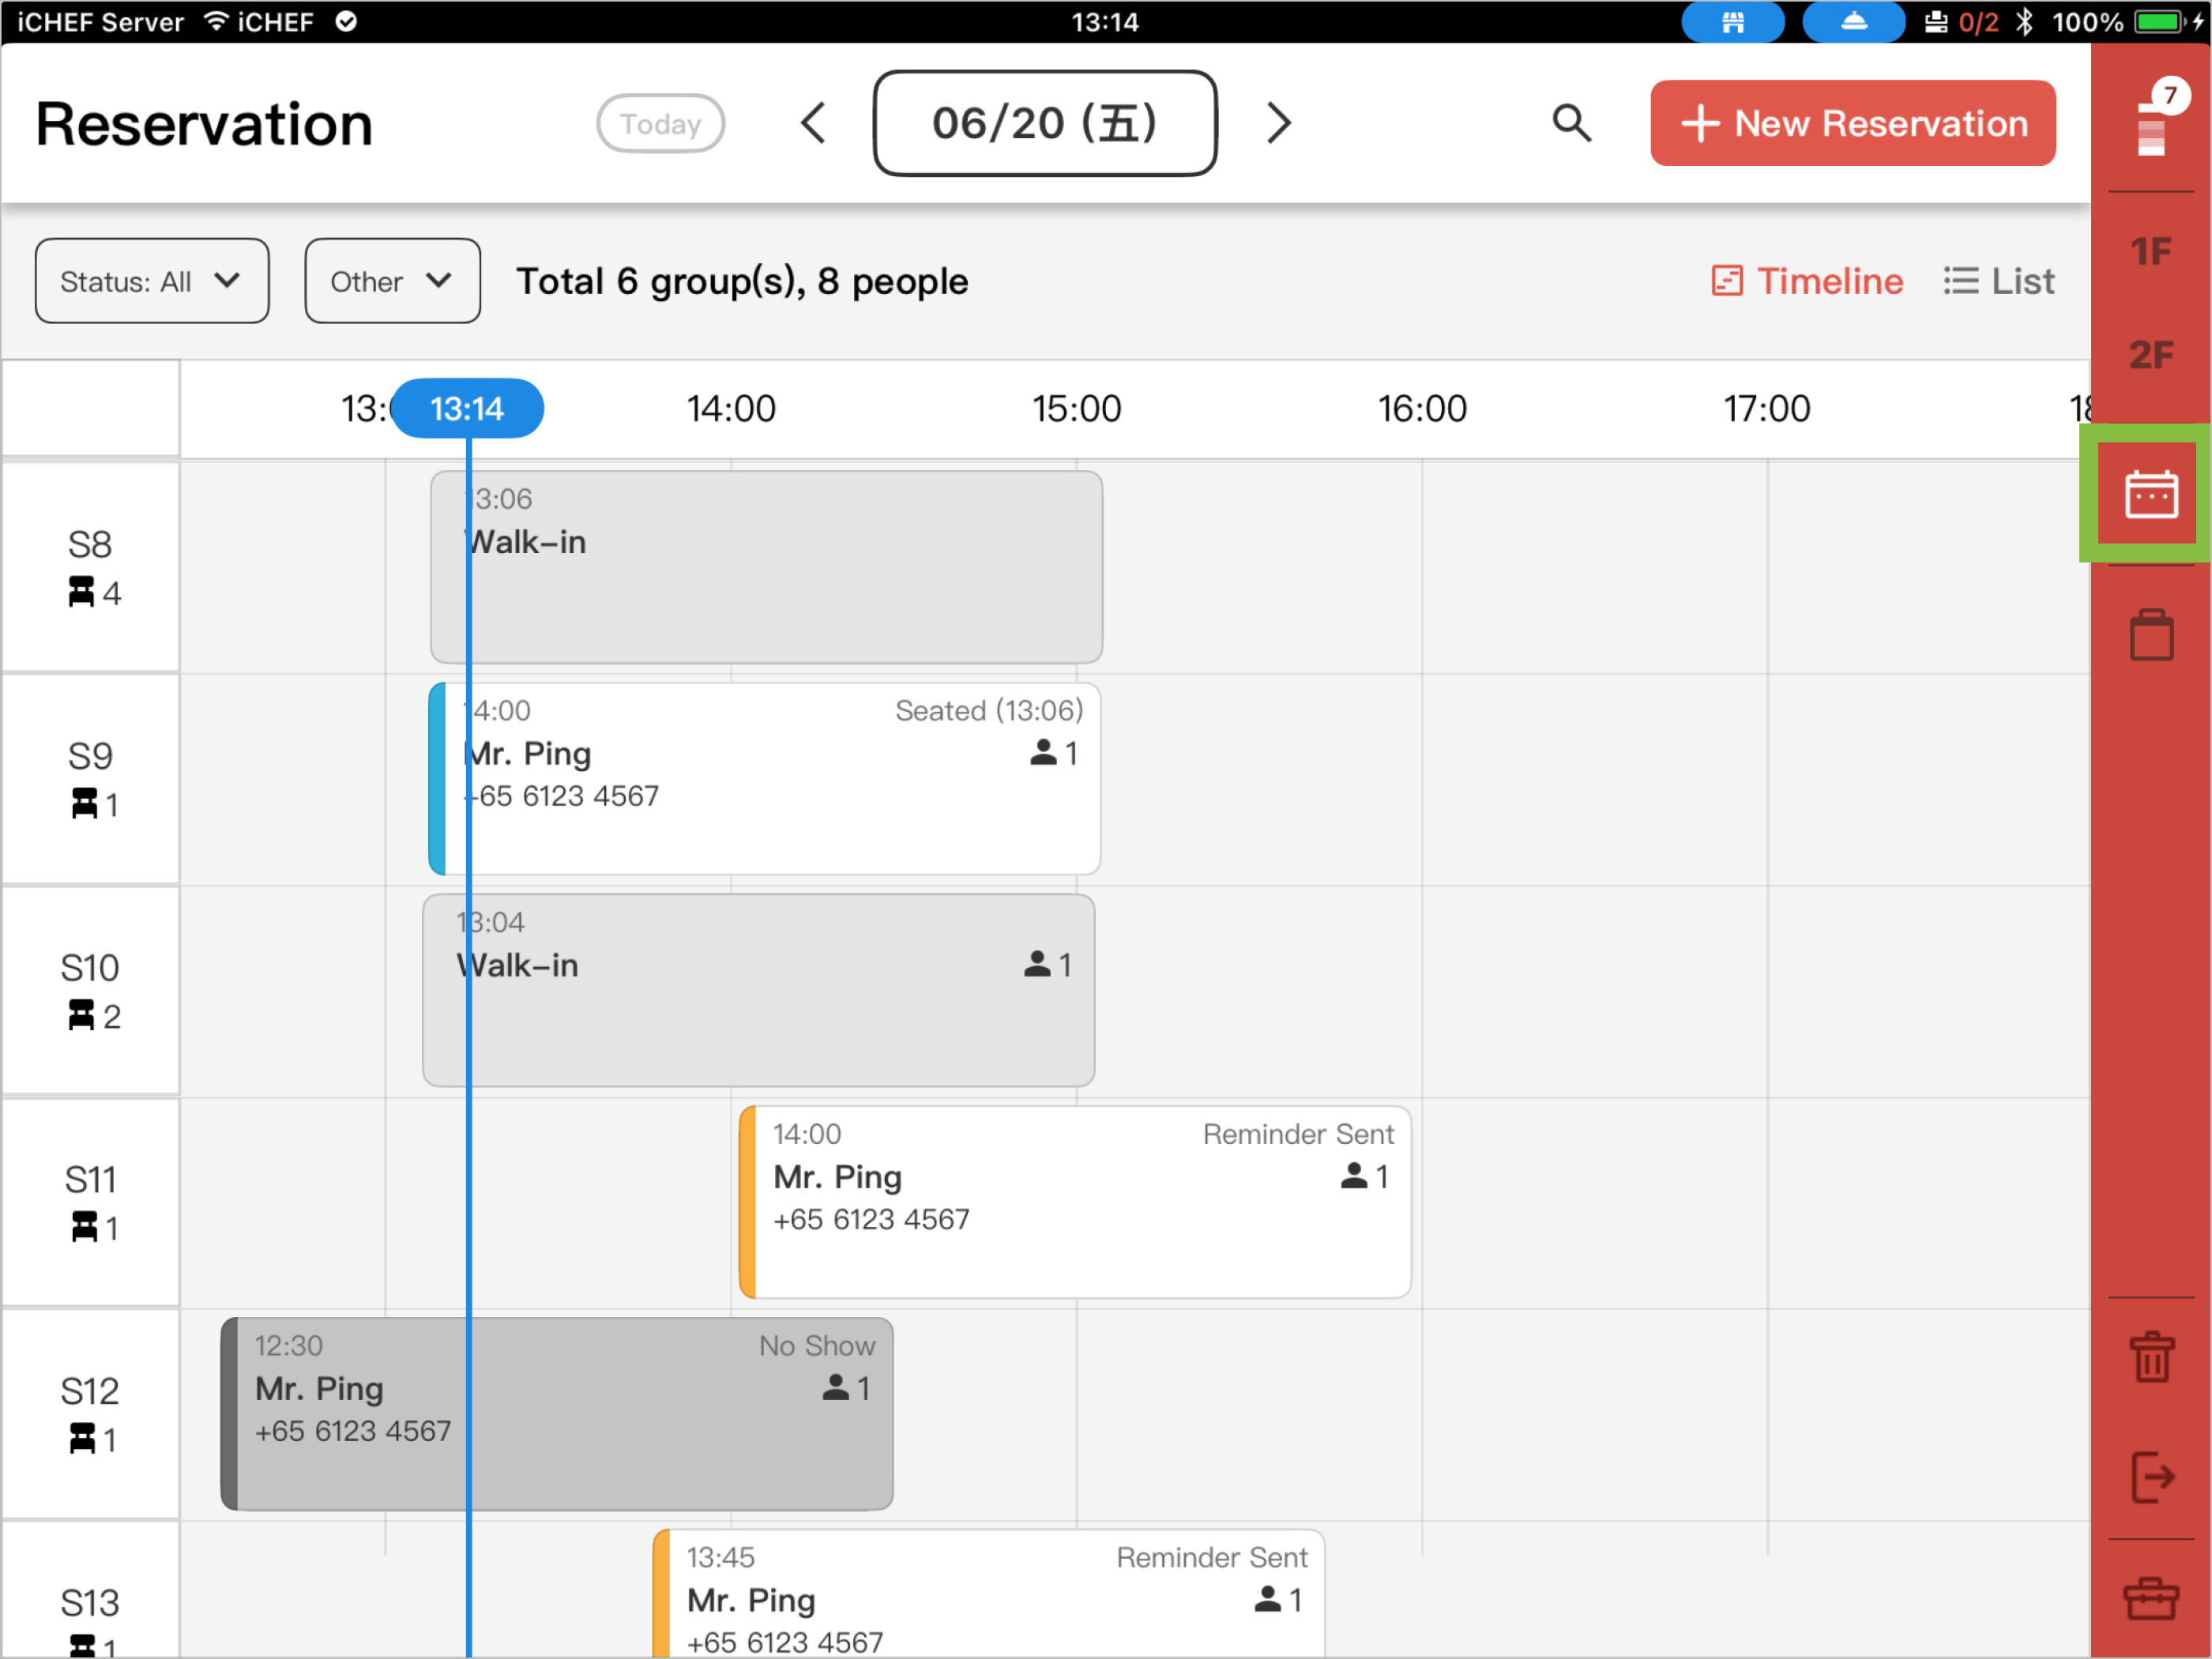Open the reservation calendar sidebar icon

2150,494
